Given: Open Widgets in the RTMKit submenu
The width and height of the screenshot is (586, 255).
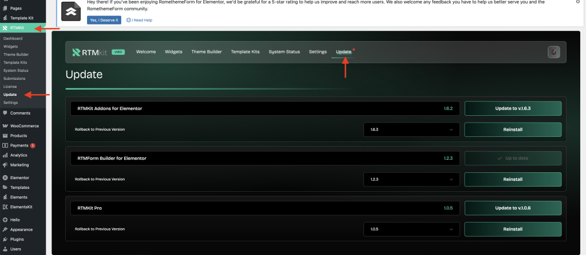Looking at the screenshot, I should point(10,47).
